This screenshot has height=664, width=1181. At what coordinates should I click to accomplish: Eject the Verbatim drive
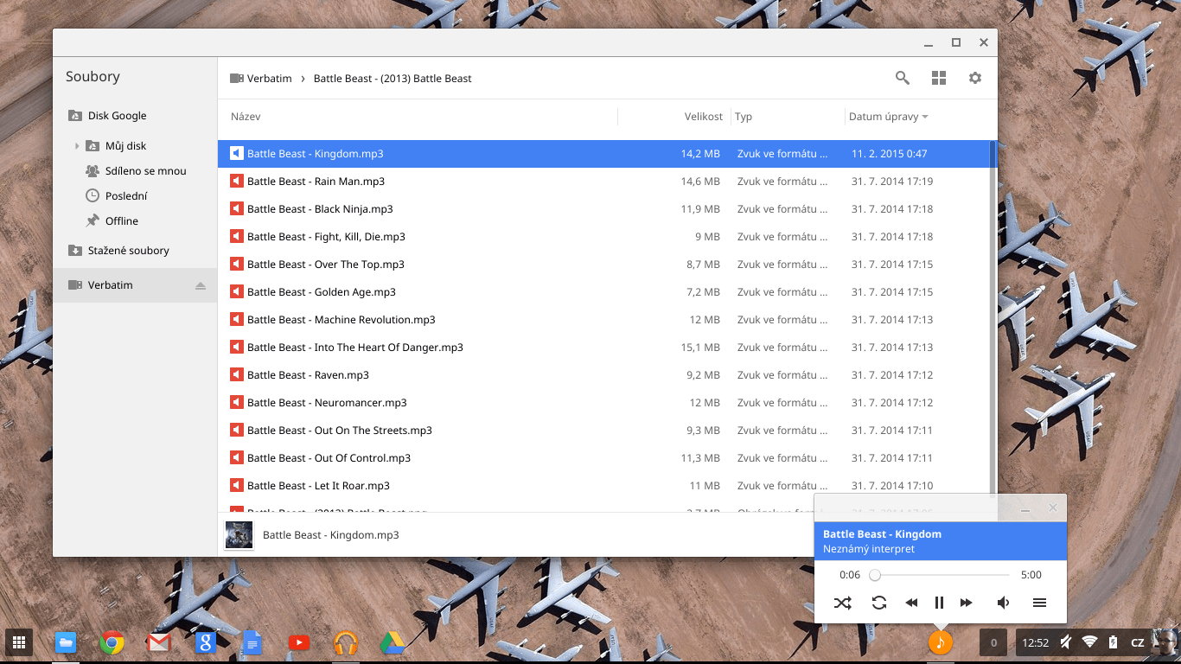[x=201, y=285]
